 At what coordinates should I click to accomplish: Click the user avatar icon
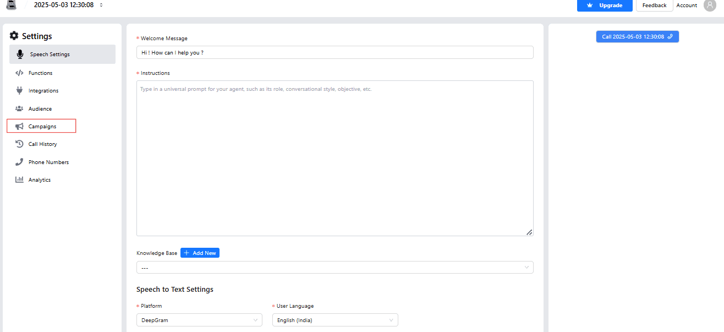[710, 6]
